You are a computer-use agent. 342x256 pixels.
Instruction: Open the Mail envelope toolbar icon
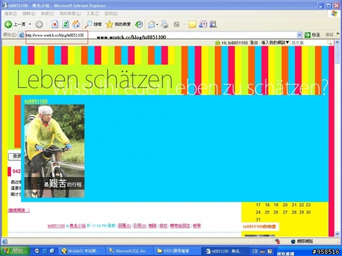pos(151,24)
